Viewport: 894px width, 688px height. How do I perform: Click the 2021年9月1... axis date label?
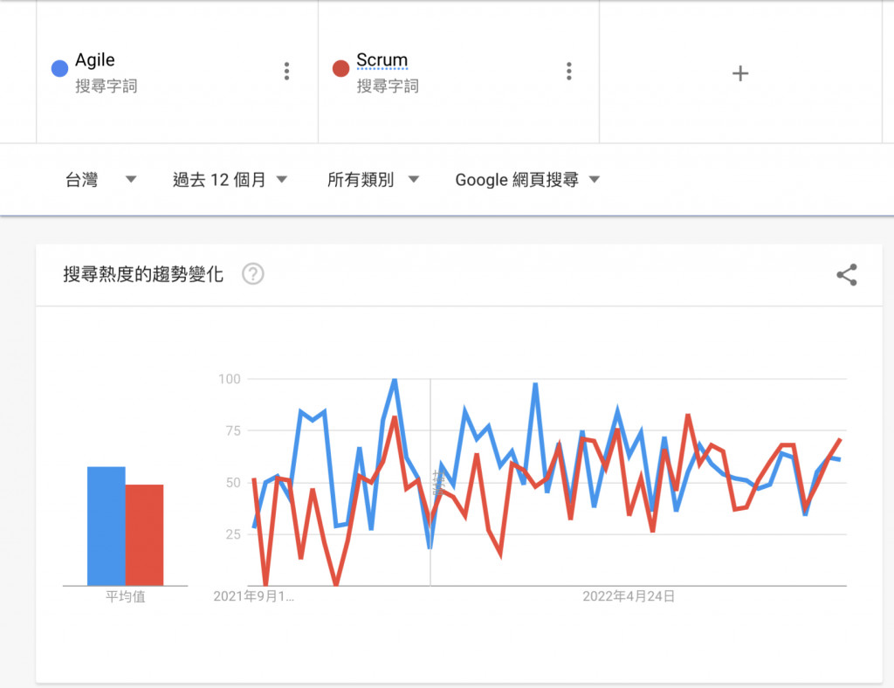(x=254, y=596)
